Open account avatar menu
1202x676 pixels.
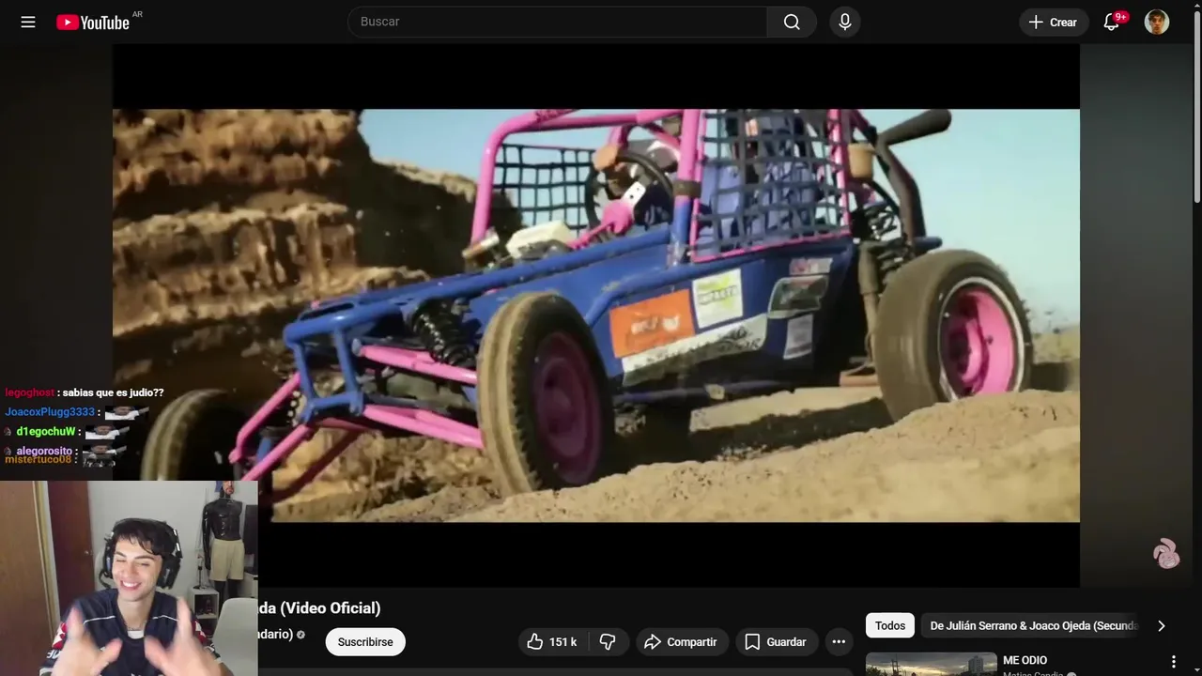[1157, 22]
